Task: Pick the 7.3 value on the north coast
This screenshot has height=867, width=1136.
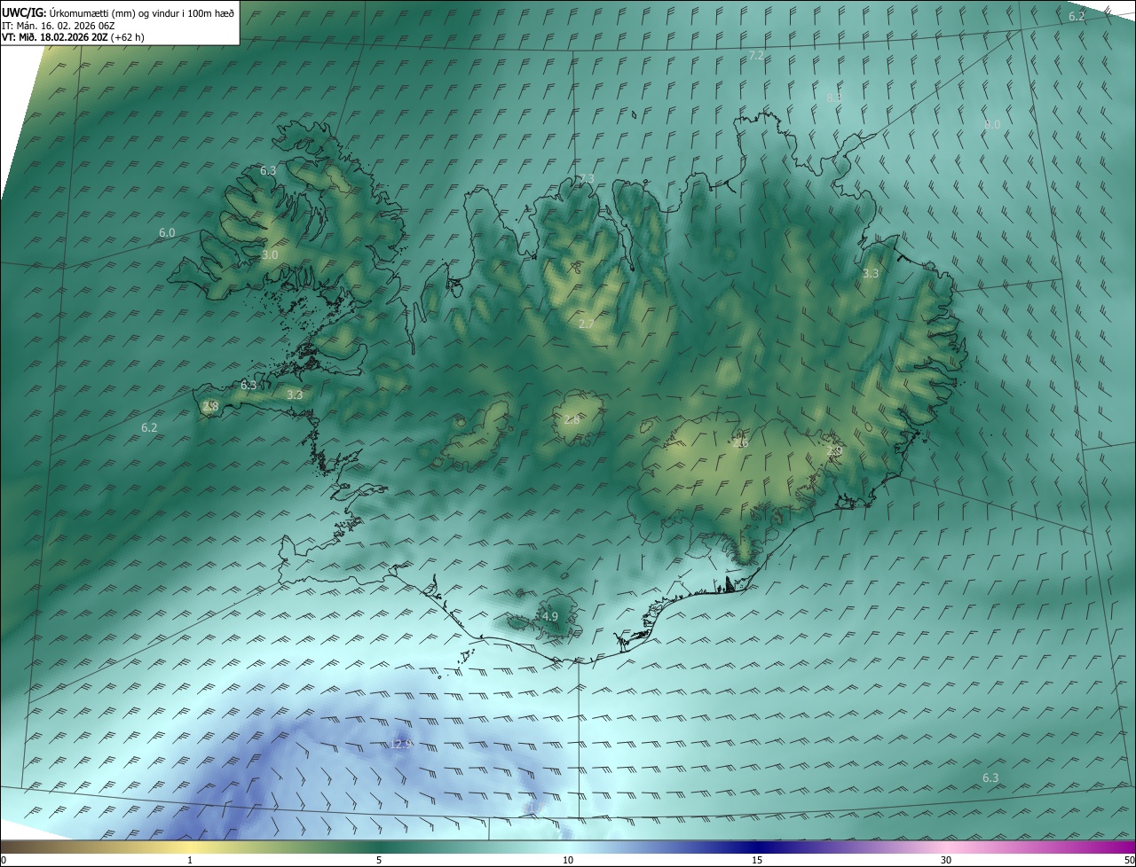Action: coord(587,179)
